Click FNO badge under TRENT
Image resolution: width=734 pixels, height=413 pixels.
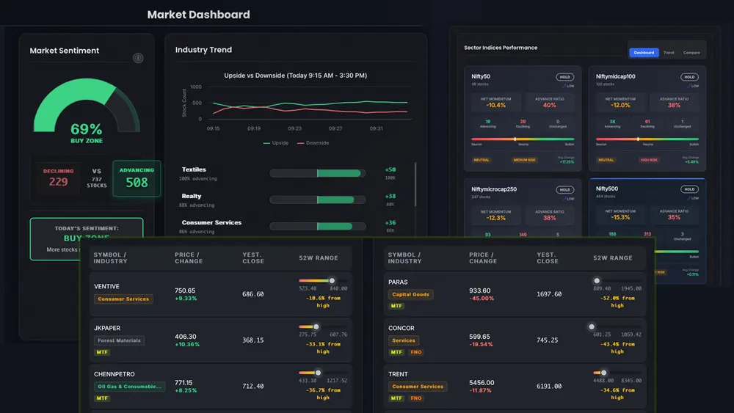(x=416, y=398)
